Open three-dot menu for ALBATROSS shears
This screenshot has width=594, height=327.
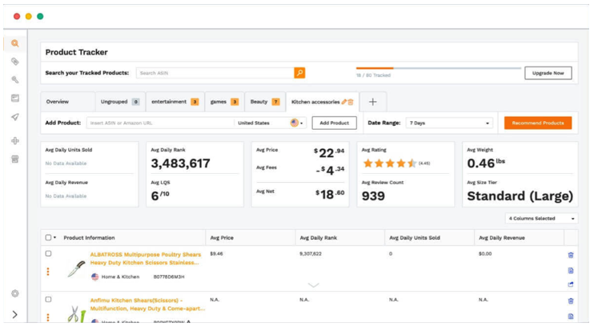48,272
